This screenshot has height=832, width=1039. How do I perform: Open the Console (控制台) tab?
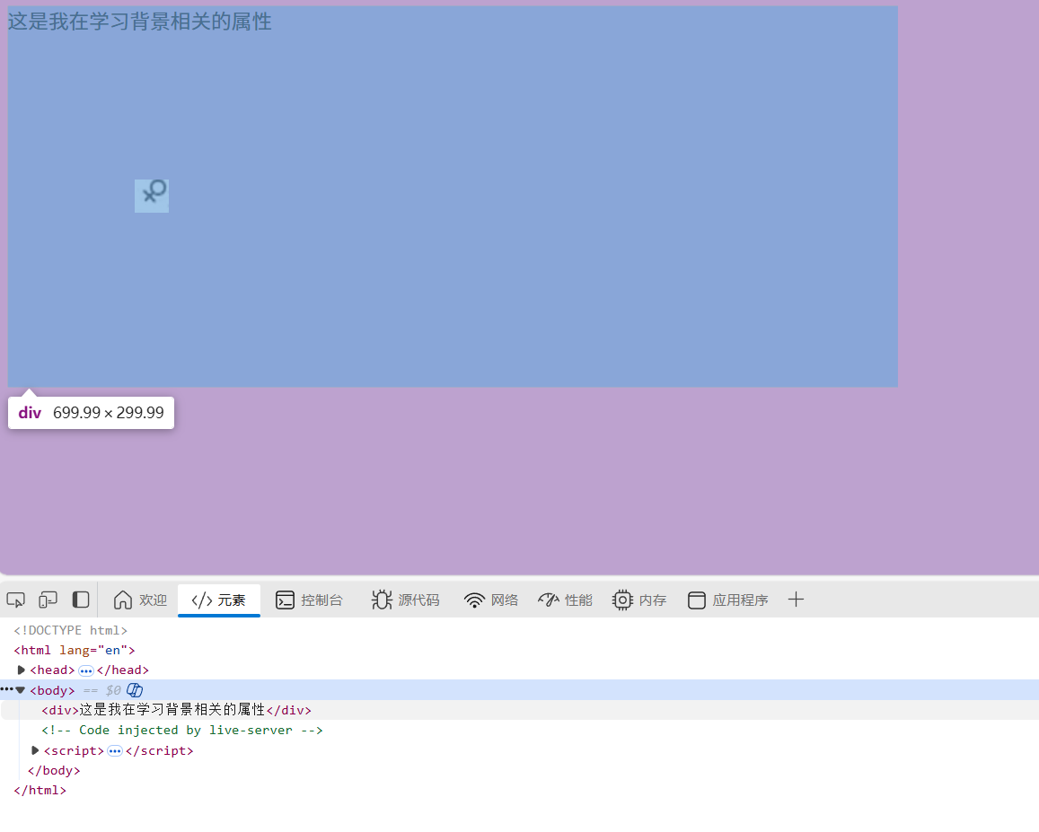[309, 600]
